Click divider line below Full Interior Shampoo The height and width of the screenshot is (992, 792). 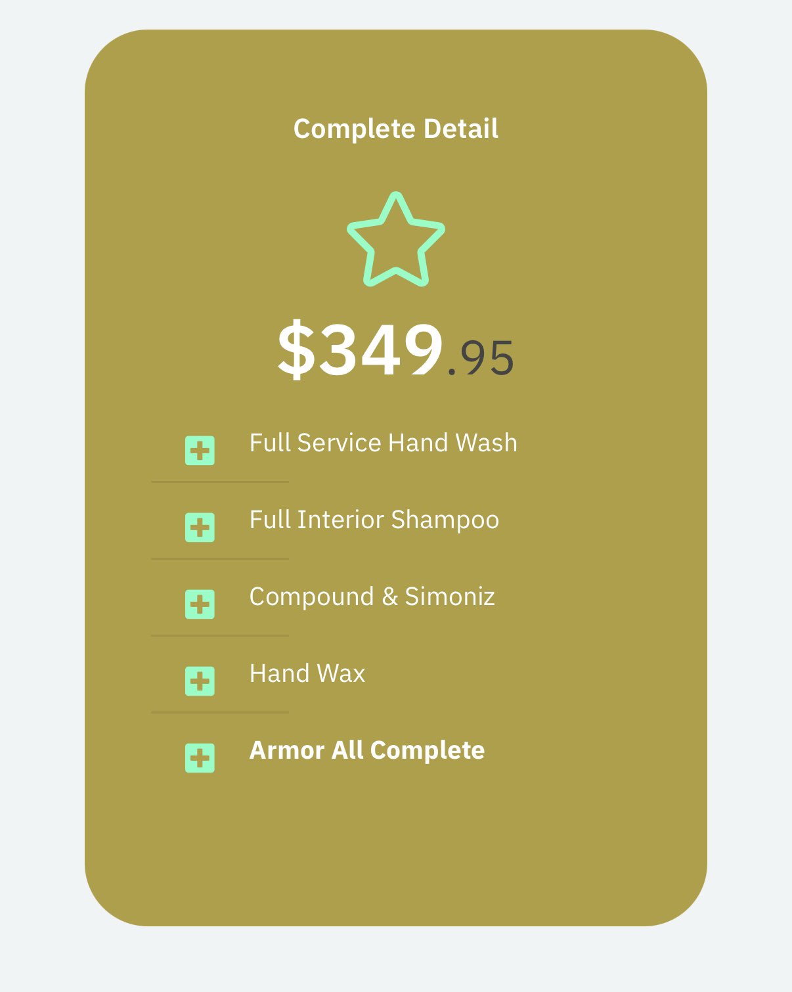pyautogui.click(x=220, y=558)
